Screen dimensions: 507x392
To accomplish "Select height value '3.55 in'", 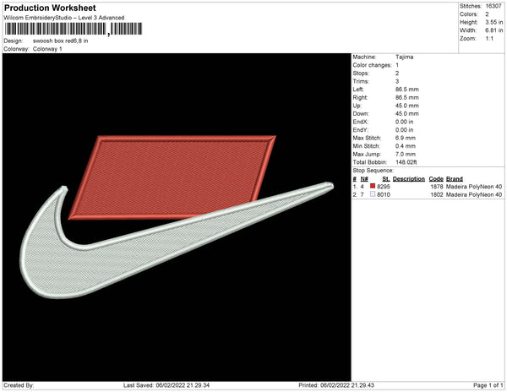I will coord(494,22).
